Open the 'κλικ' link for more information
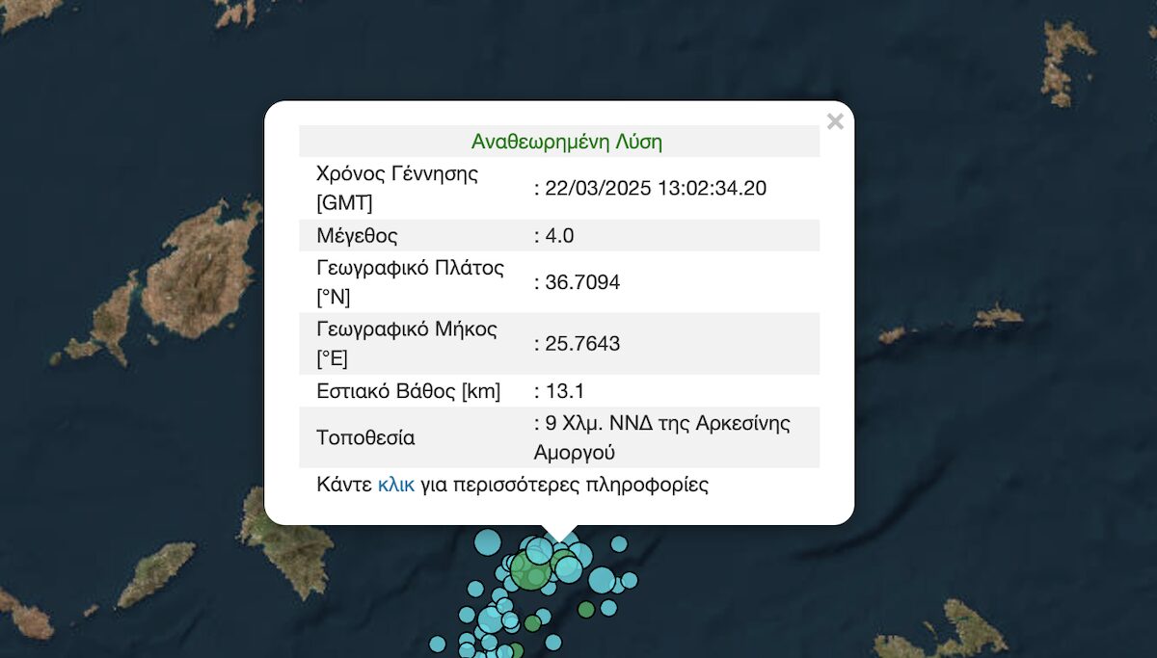The height and width of the screenshot is (658, 1157). click(395, 485)
